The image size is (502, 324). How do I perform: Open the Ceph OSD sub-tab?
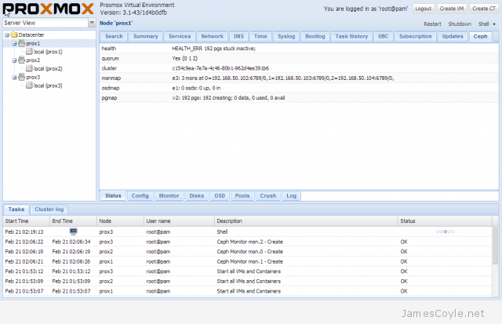[x=220, y=195]
